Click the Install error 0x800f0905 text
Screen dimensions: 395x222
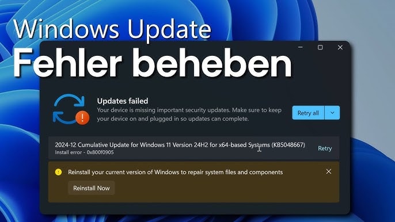pyautogui.click(x=84, y=152)
